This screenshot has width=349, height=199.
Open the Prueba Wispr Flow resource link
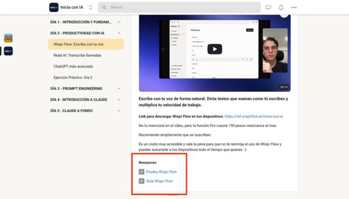(161, 172)
